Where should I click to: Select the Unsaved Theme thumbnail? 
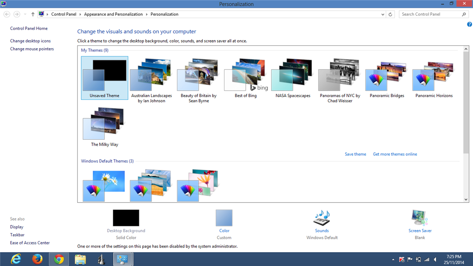click(104, 78)
